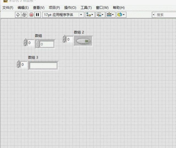176x148 pixels.
Task: Click numeric element value field in 数组
Action: coord(47,44)
